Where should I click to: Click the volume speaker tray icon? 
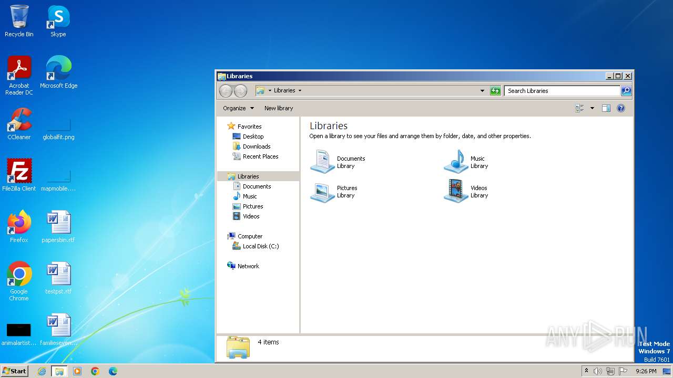pos(598,371)
